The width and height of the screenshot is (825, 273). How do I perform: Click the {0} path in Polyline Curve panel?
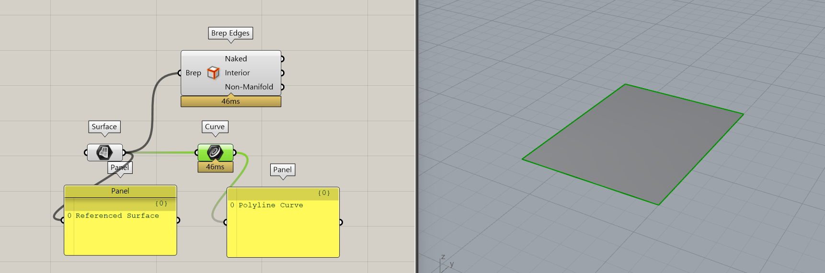click(324, 193)
